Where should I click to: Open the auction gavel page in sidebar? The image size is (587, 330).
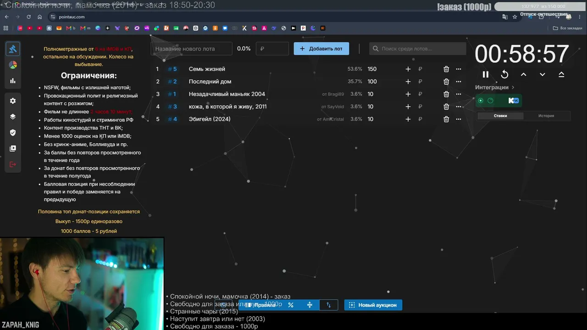[13, 49]
